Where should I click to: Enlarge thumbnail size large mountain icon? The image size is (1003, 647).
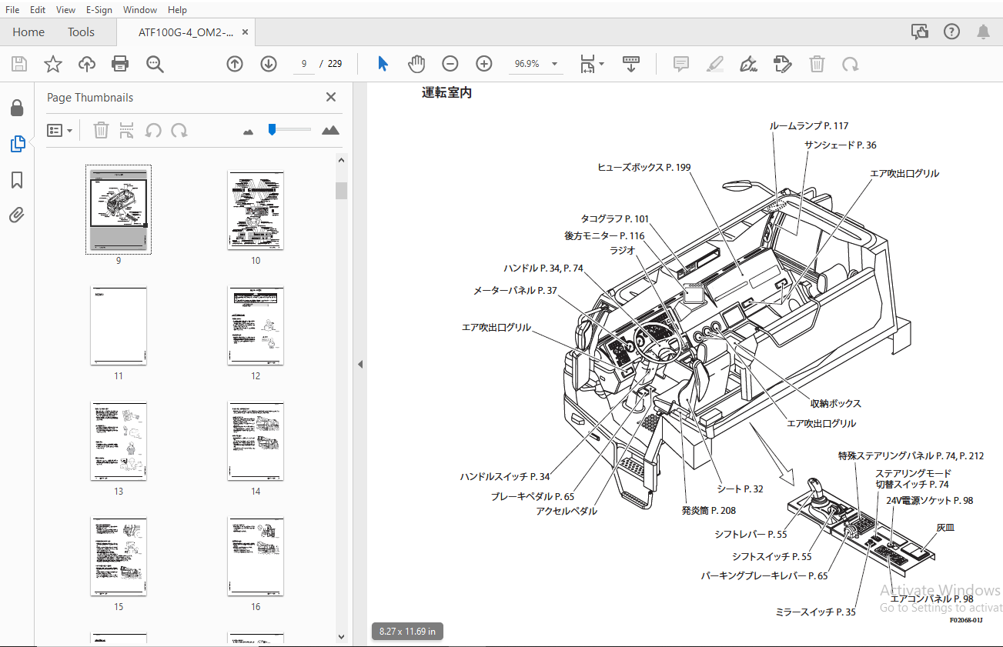330,130
